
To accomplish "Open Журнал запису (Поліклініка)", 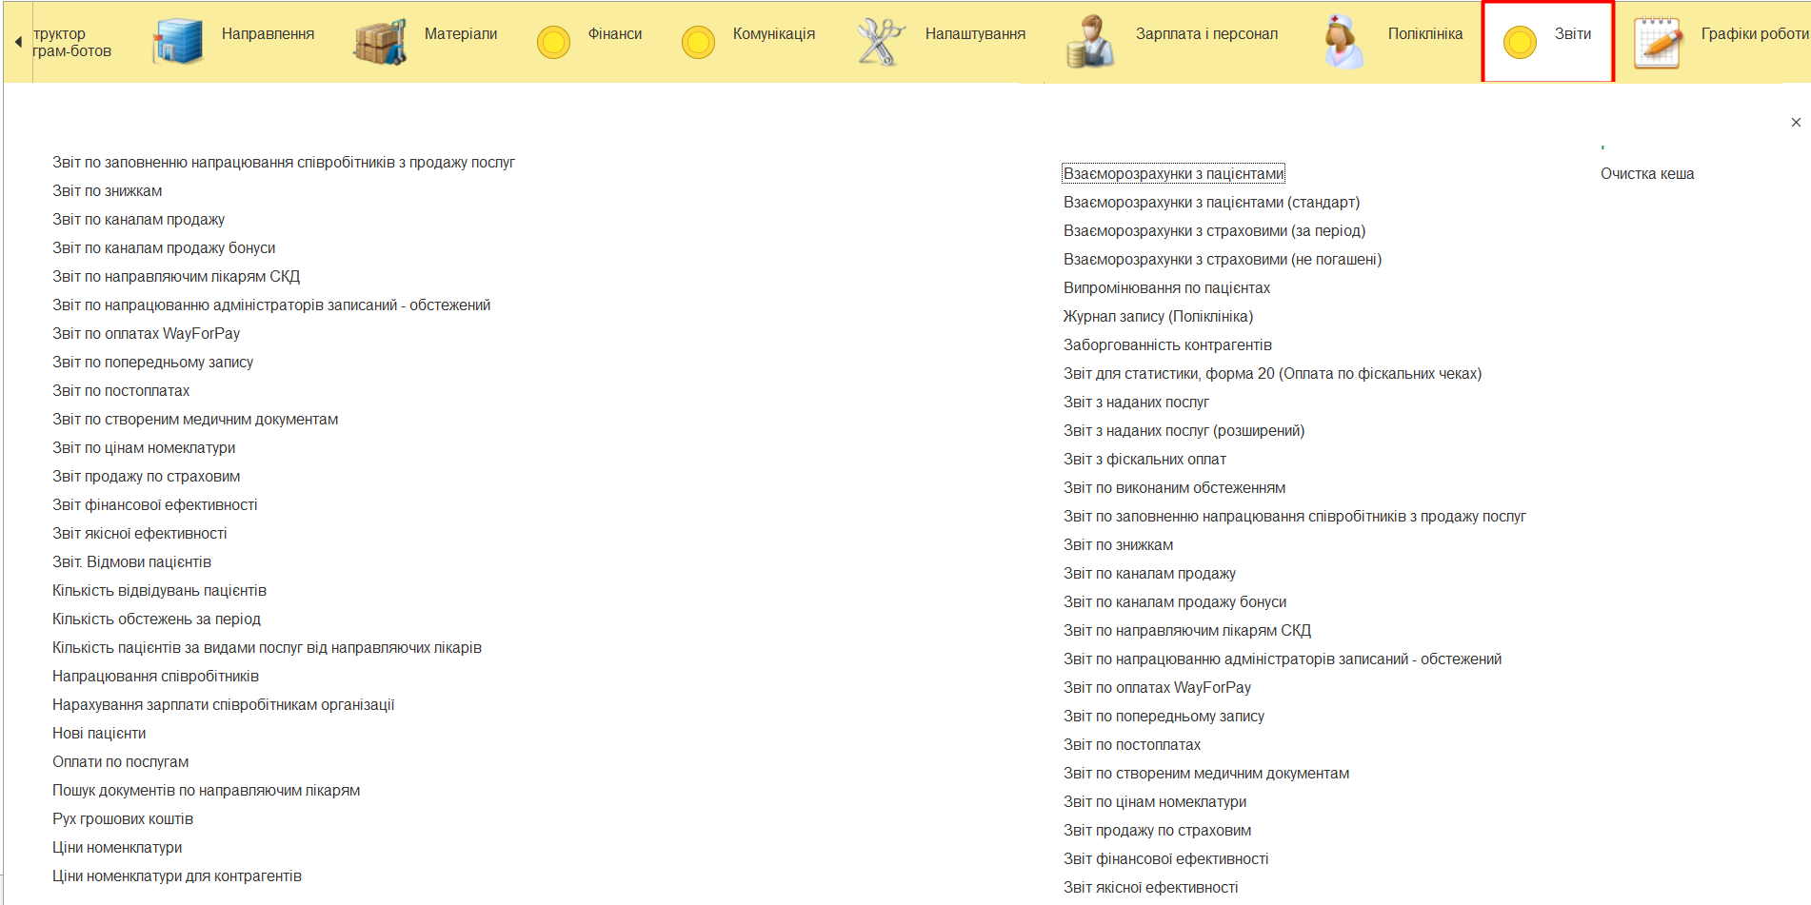I will tap(1158, 317).
